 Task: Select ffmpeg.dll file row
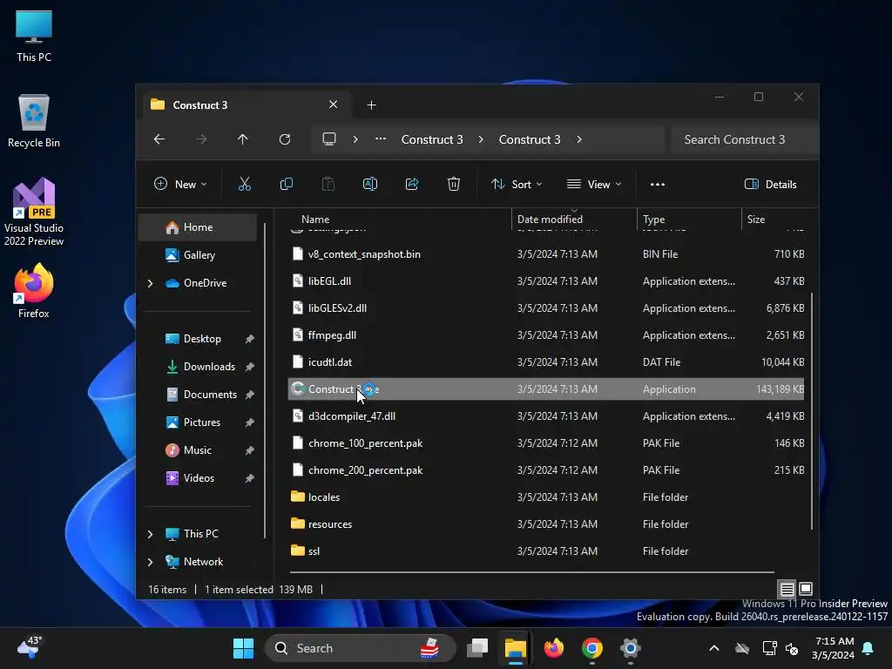click(545, 335)
